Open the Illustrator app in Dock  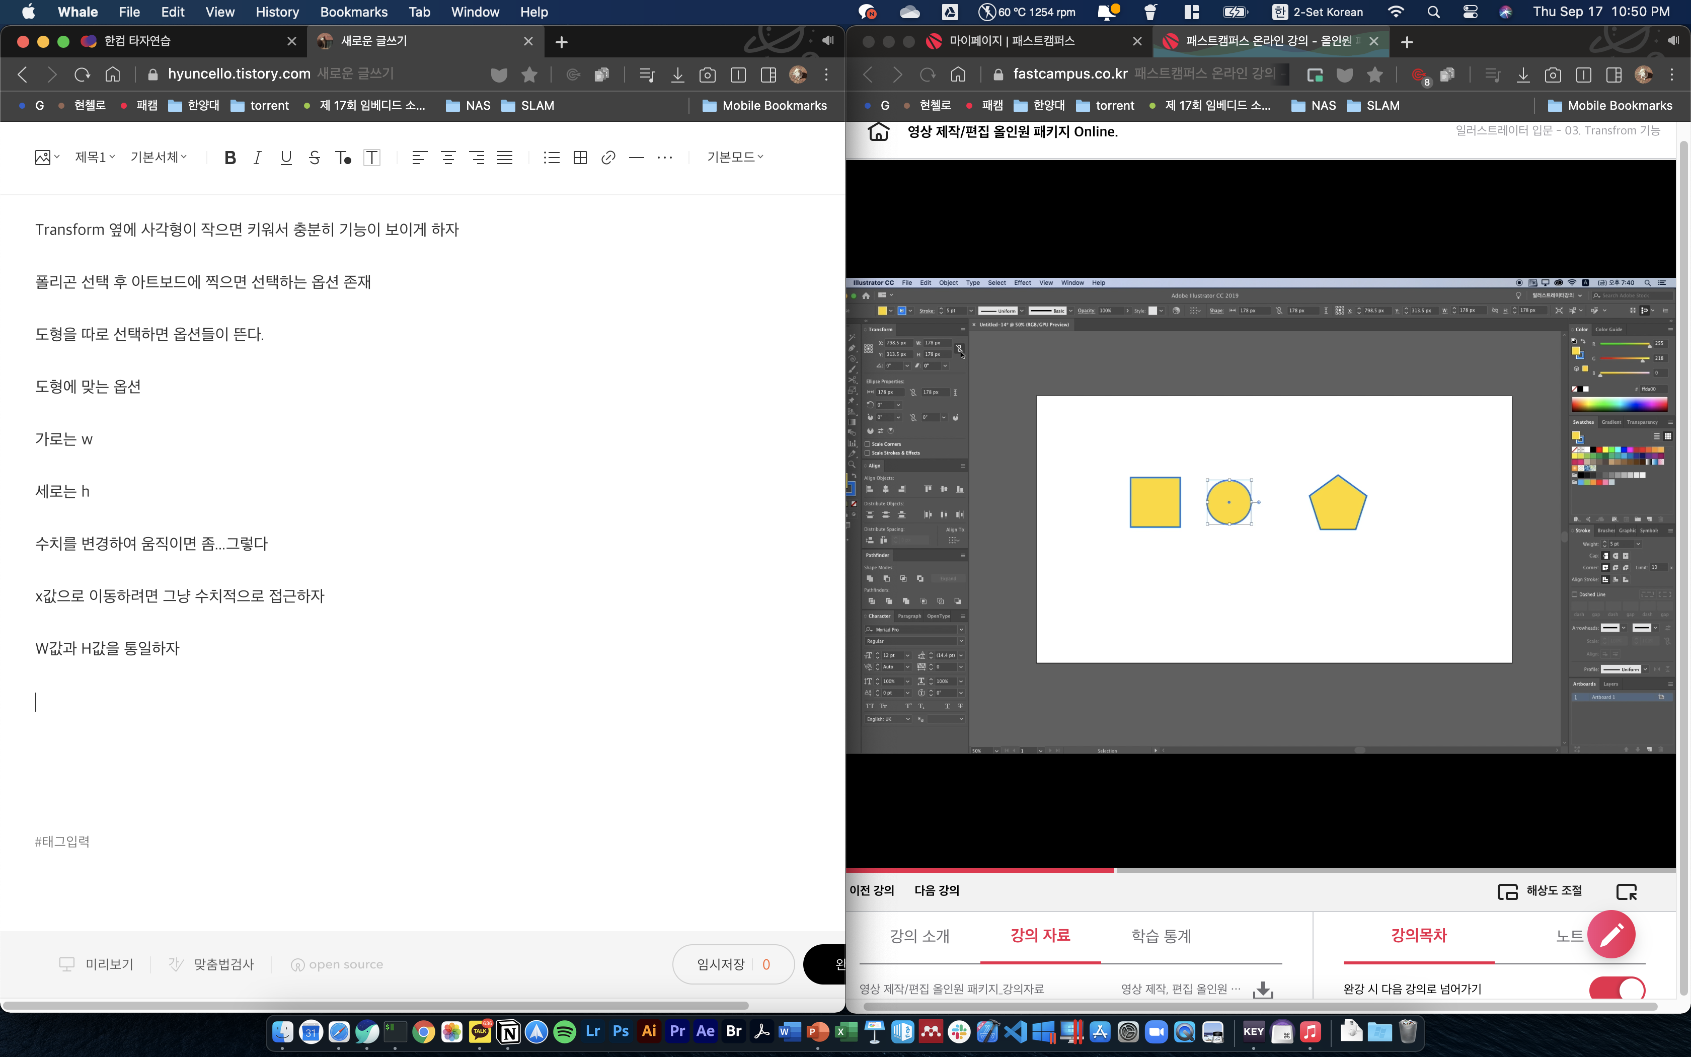648,1031
